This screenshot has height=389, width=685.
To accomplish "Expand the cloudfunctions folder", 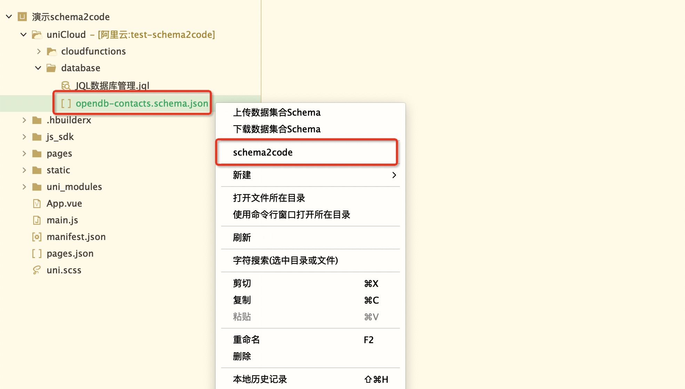I will 39,51.
